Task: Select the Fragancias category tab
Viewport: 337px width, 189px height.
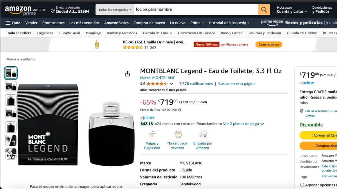Action: point(45,33)
